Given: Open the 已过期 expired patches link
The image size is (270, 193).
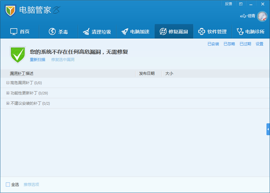Looking at the screenshot, I should (245, 44).
